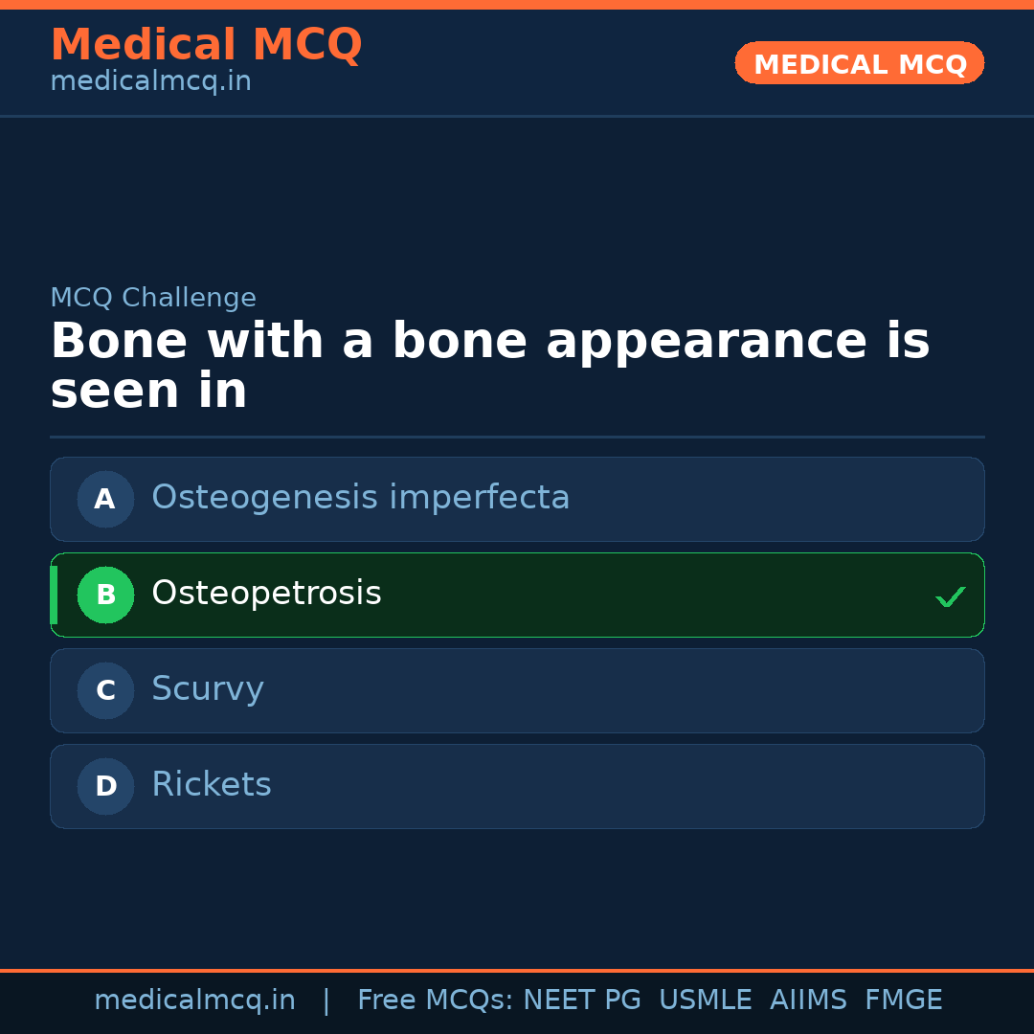
Task: Click the circular B badge icon
Action: point(105,595)
